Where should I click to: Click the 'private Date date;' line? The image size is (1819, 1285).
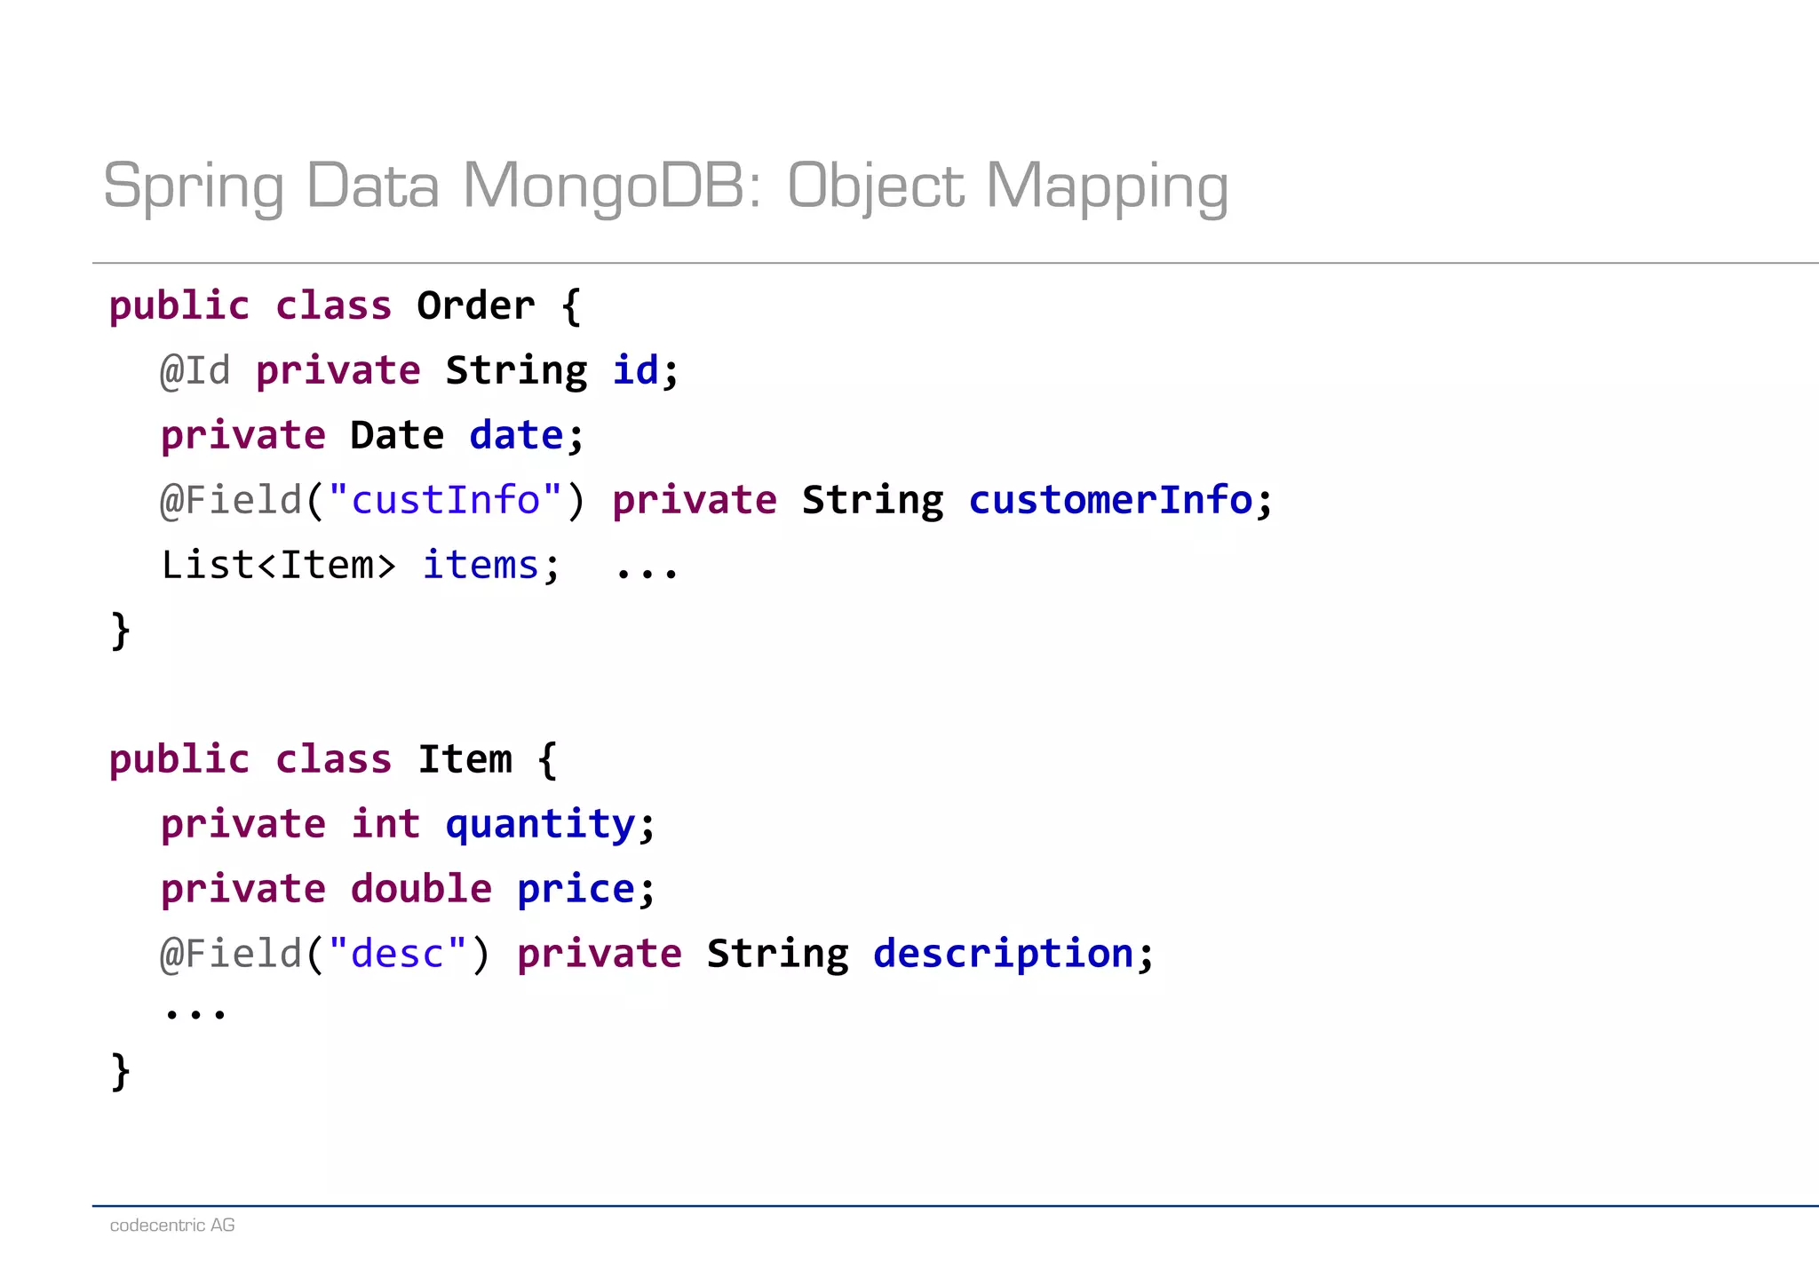point(373,436)
